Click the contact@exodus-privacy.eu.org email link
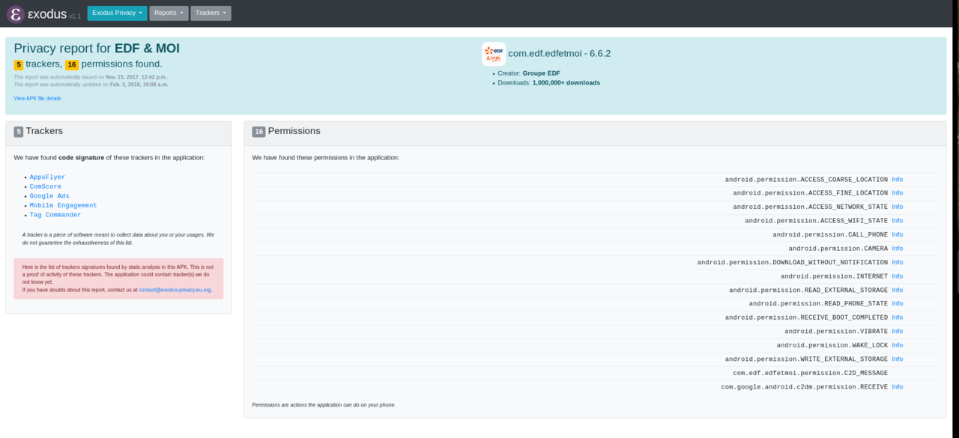Screen dimensions: 959x438 tap(175, 290)
